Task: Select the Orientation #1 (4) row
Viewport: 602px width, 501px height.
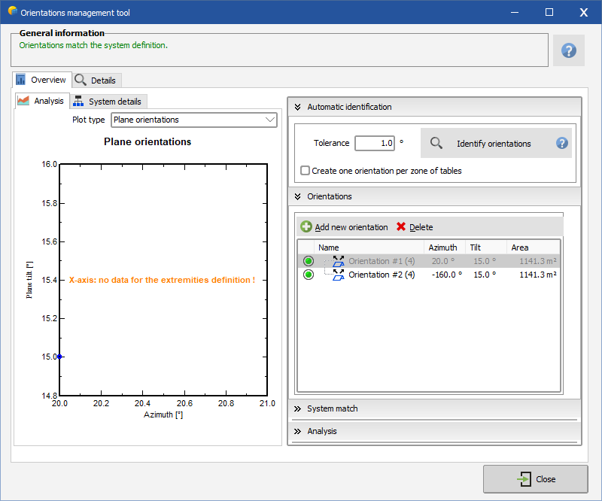Action: (x=429, y=261)
